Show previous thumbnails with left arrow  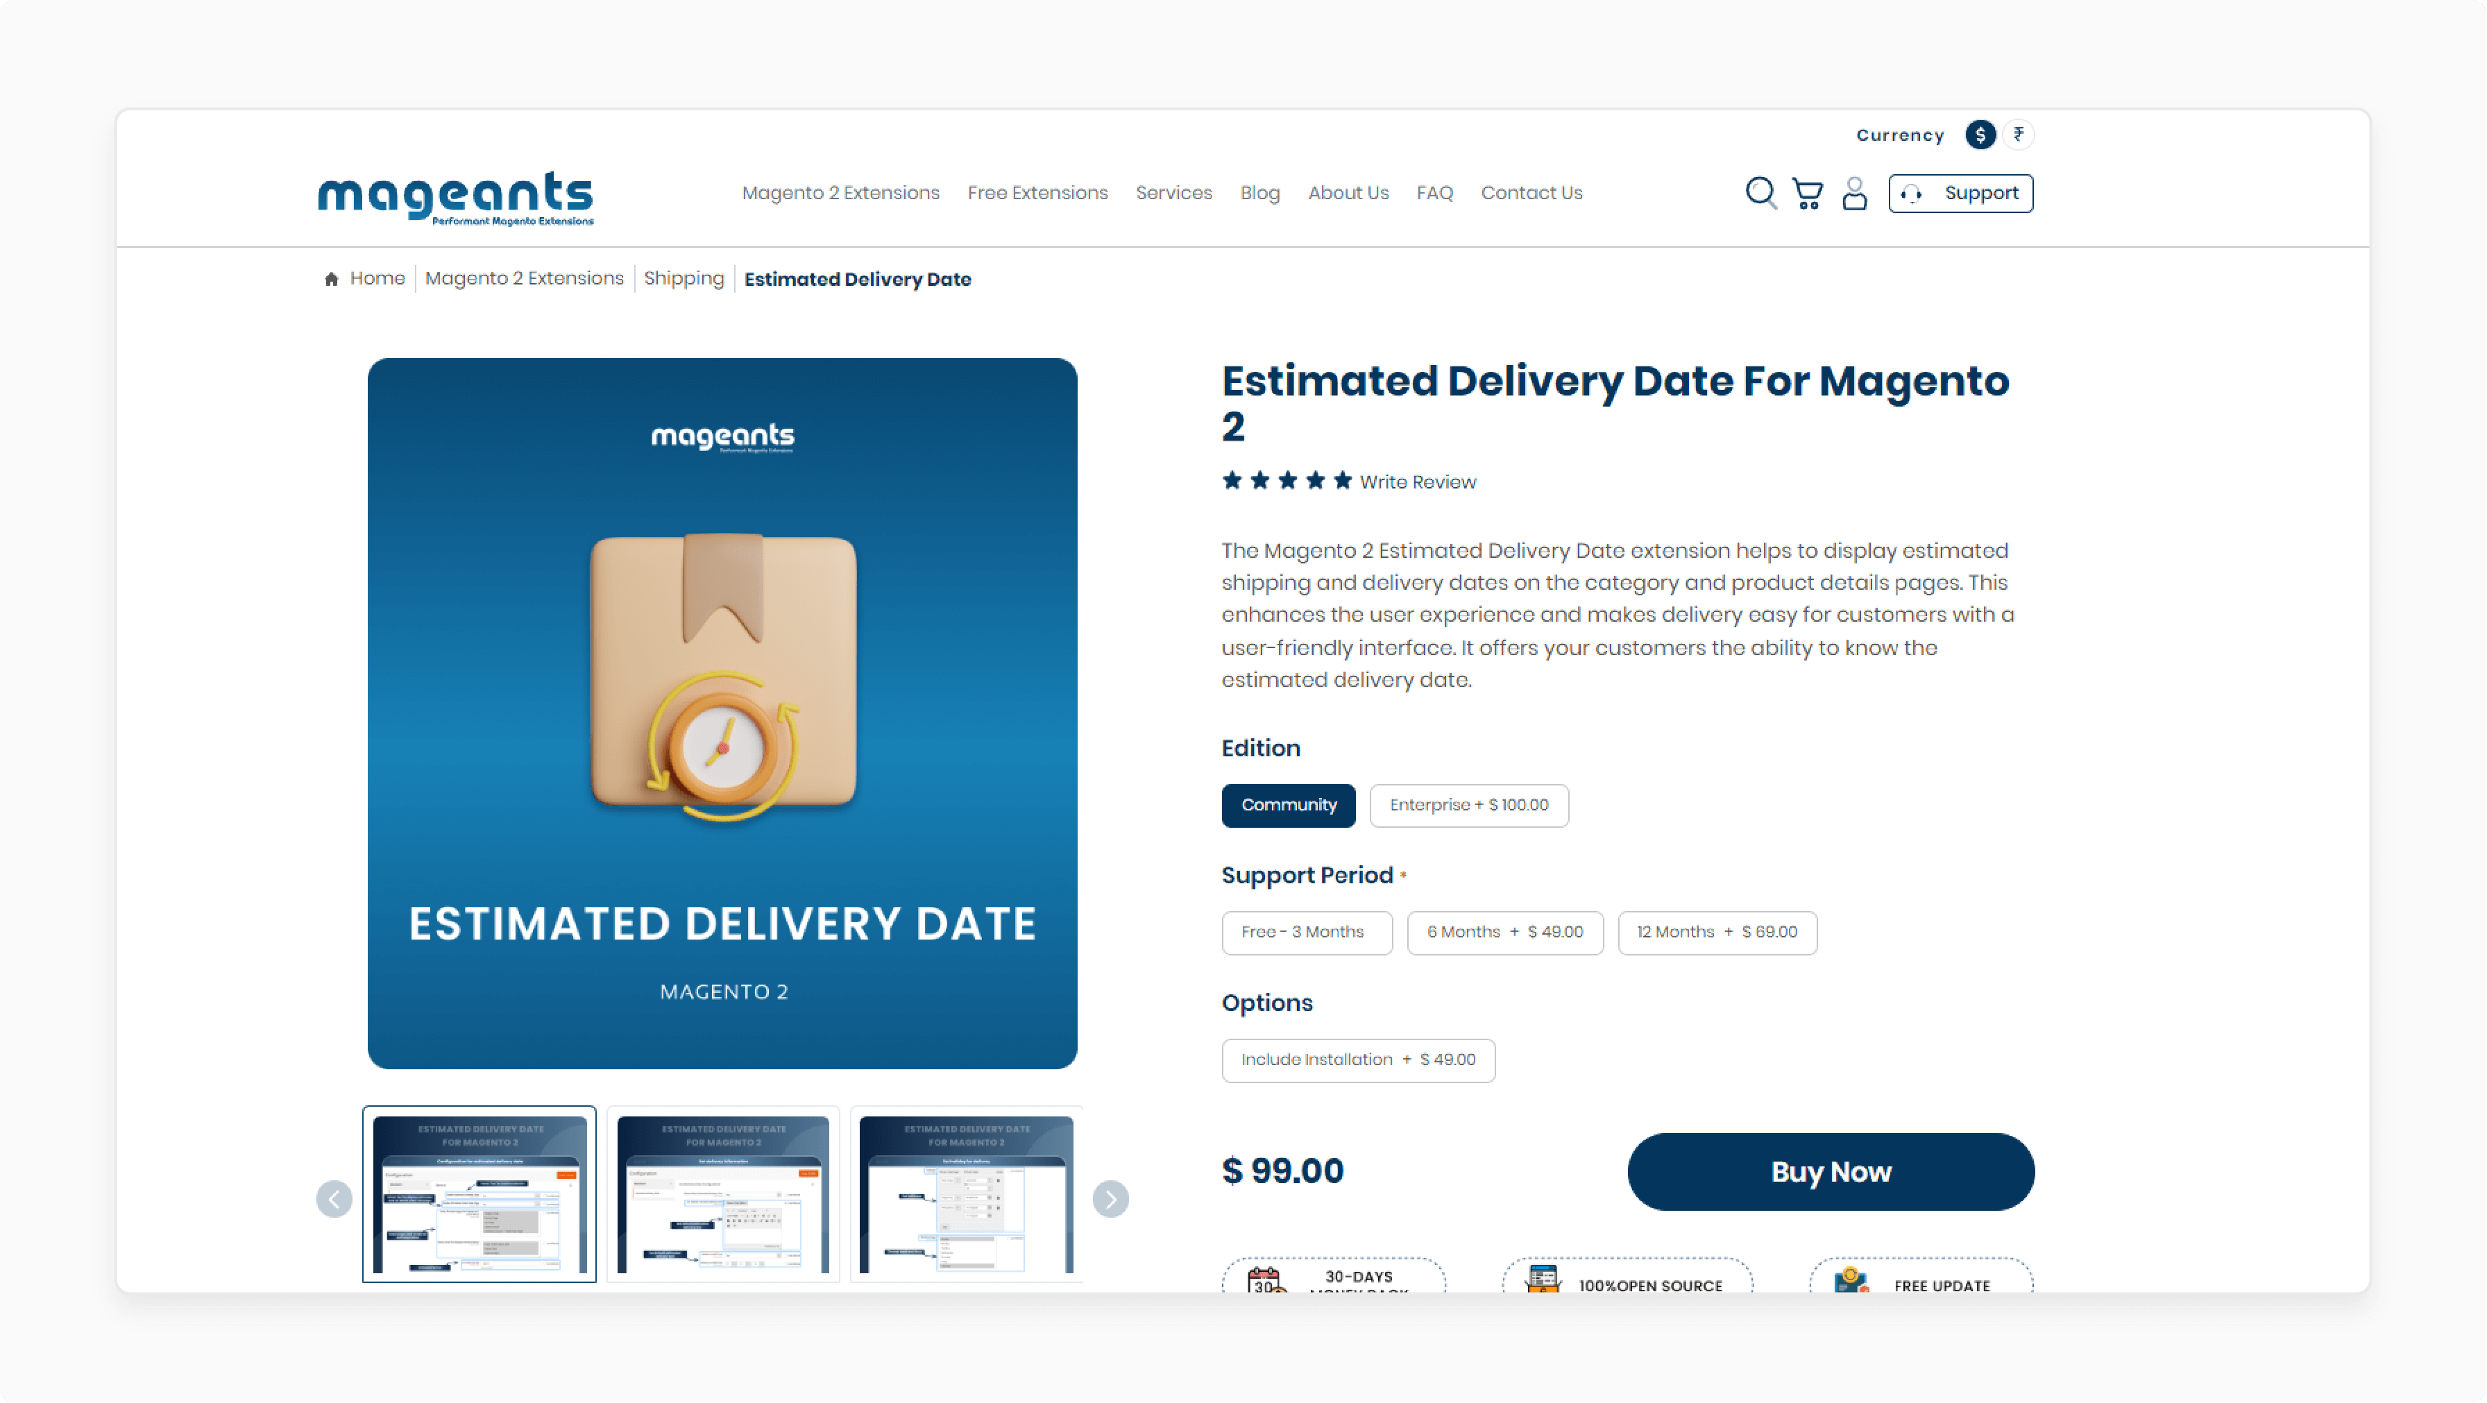(x=334, y=1198)
